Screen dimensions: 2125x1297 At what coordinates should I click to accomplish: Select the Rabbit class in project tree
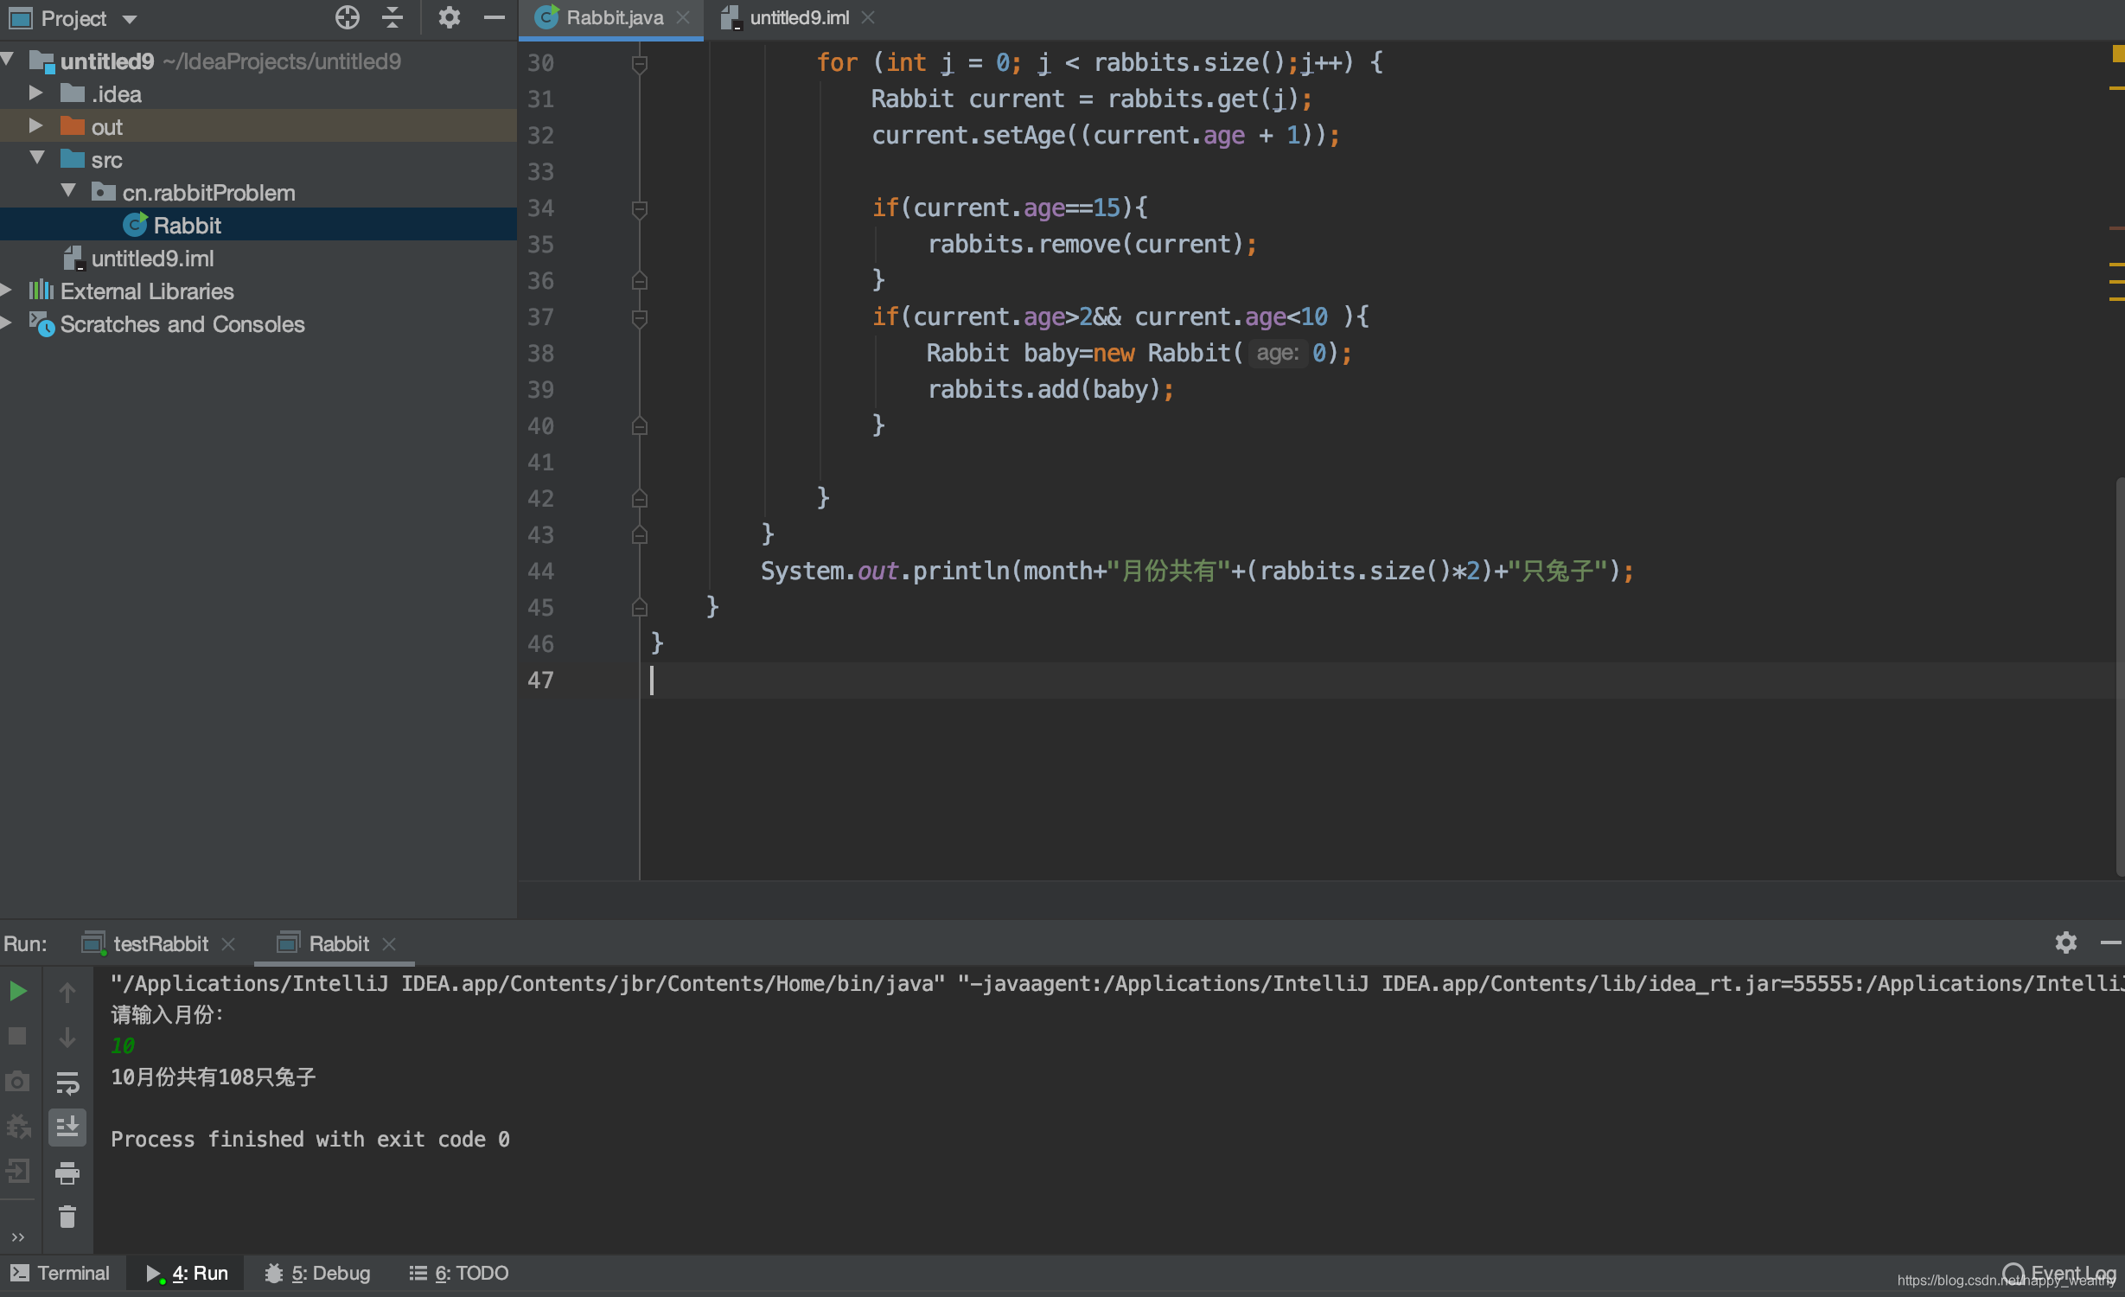coord(185,225)
